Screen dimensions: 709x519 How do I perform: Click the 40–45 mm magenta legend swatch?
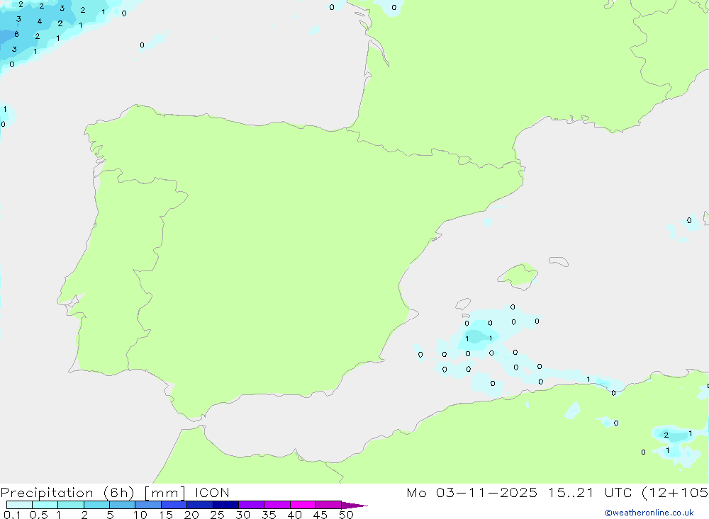(x=302, y=505)
